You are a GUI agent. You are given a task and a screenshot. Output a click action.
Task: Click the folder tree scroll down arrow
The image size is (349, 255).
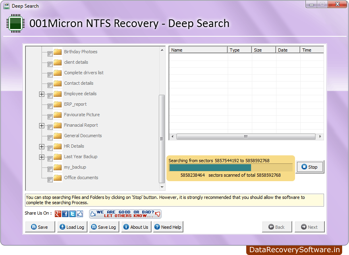coord(162,187)
